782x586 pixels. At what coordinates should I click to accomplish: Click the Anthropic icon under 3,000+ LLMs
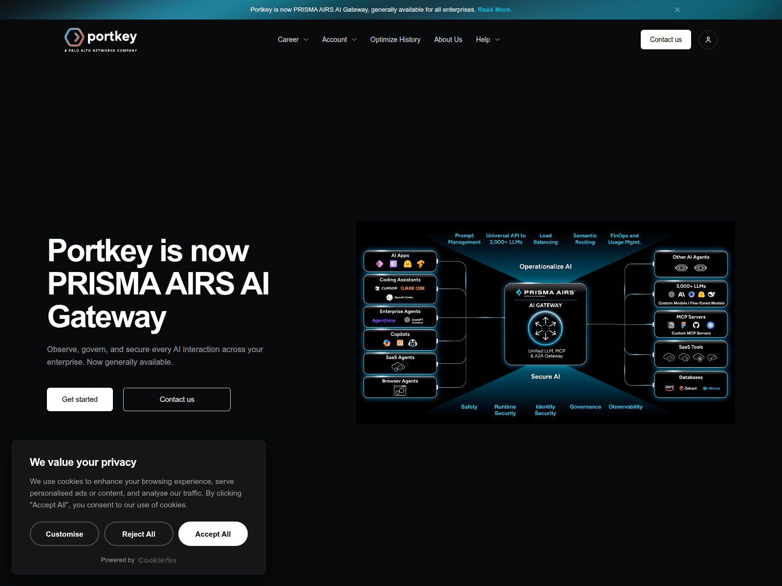[681, 294]
